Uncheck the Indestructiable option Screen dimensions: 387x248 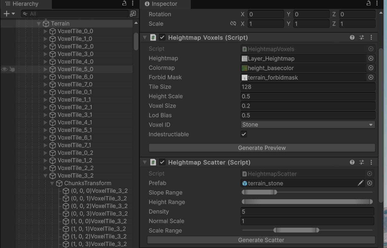click(x=244, y=134)
